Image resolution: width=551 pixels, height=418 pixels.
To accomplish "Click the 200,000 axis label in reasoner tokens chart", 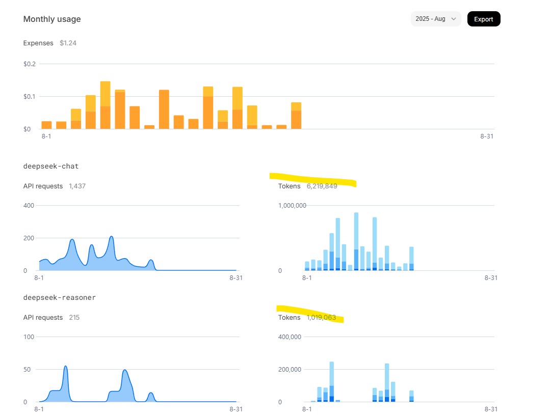I will click(290, 369).
